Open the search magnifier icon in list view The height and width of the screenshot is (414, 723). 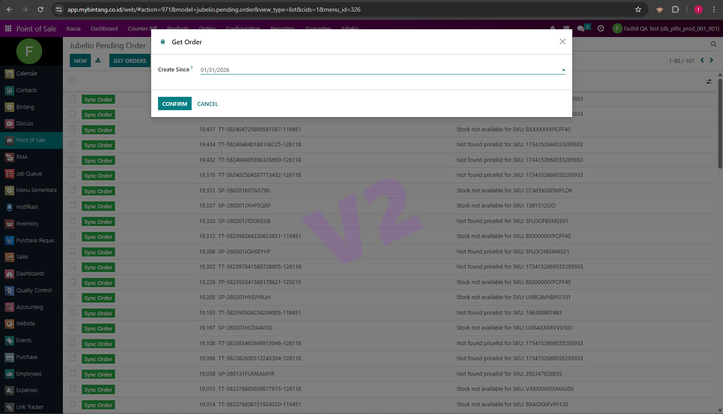tap(714, 44)
